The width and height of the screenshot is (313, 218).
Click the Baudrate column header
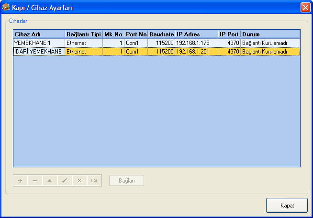pyautogui.click(x=161, y=34)
